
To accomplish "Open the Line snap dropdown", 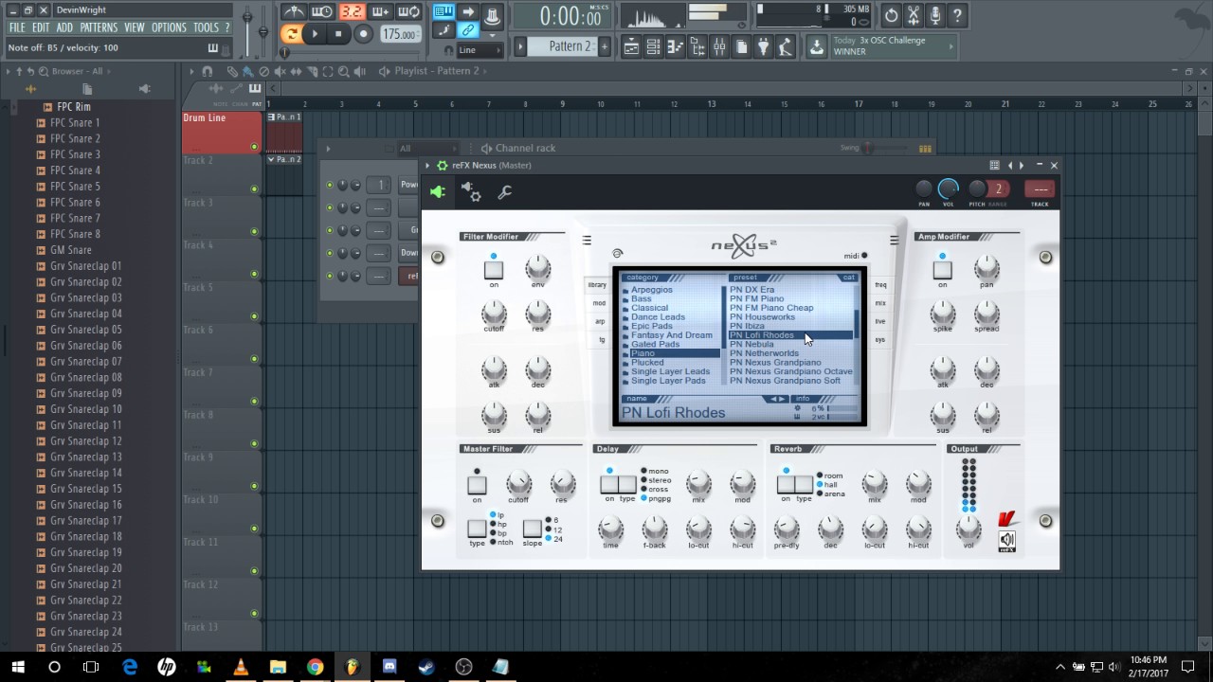I will tap(480, 50).
